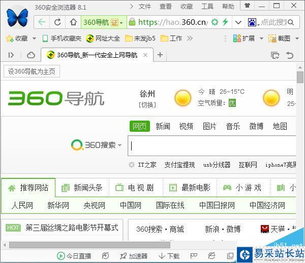This screenshot has width=305, height=263.
Task: Click the magnifier search icon in toolbar
Action: pos(291,22)
